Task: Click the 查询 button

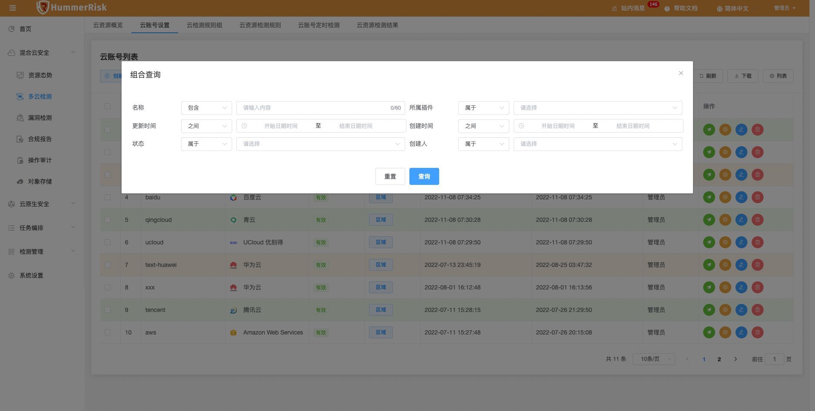Action: (424, 176)
